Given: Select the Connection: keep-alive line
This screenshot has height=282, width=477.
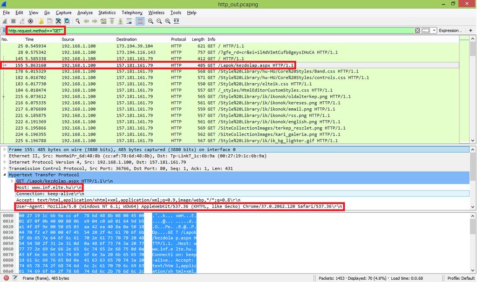Looking at the screenshot, I should [50, 194].
